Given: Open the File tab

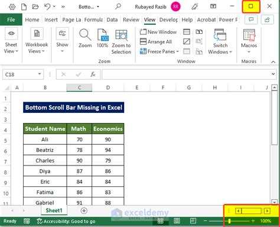Looking at the screenshot, I should [11, 20].
